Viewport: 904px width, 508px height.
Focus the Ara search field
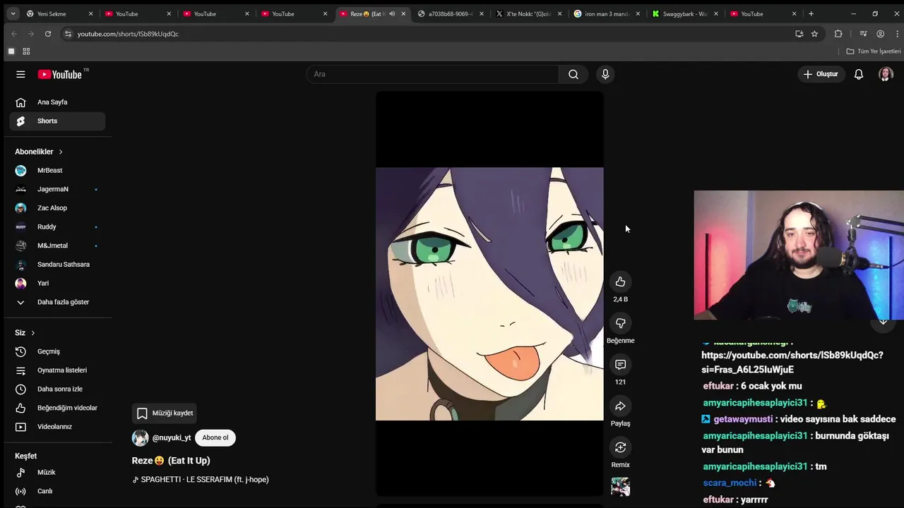pos(432,74)
